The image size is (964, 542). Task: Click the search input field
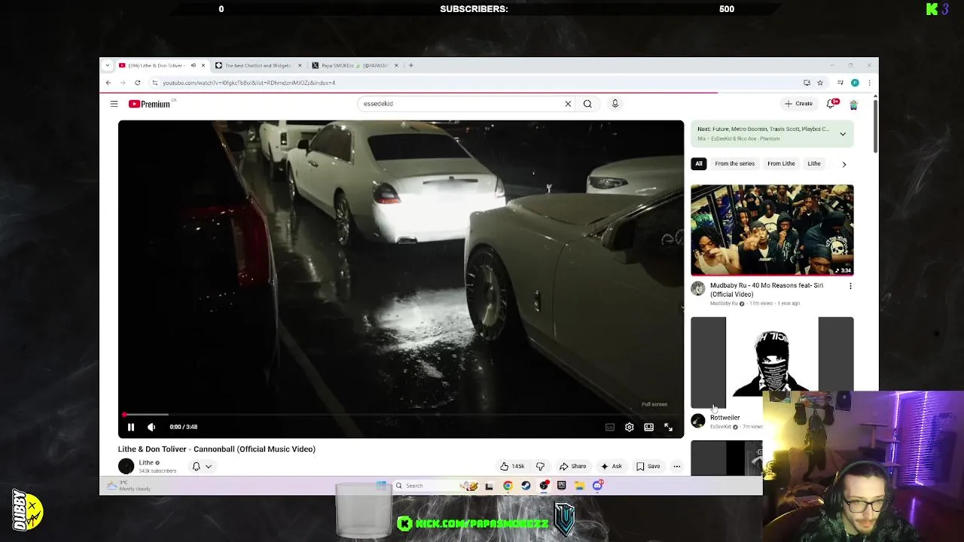(x=459, y=104)
